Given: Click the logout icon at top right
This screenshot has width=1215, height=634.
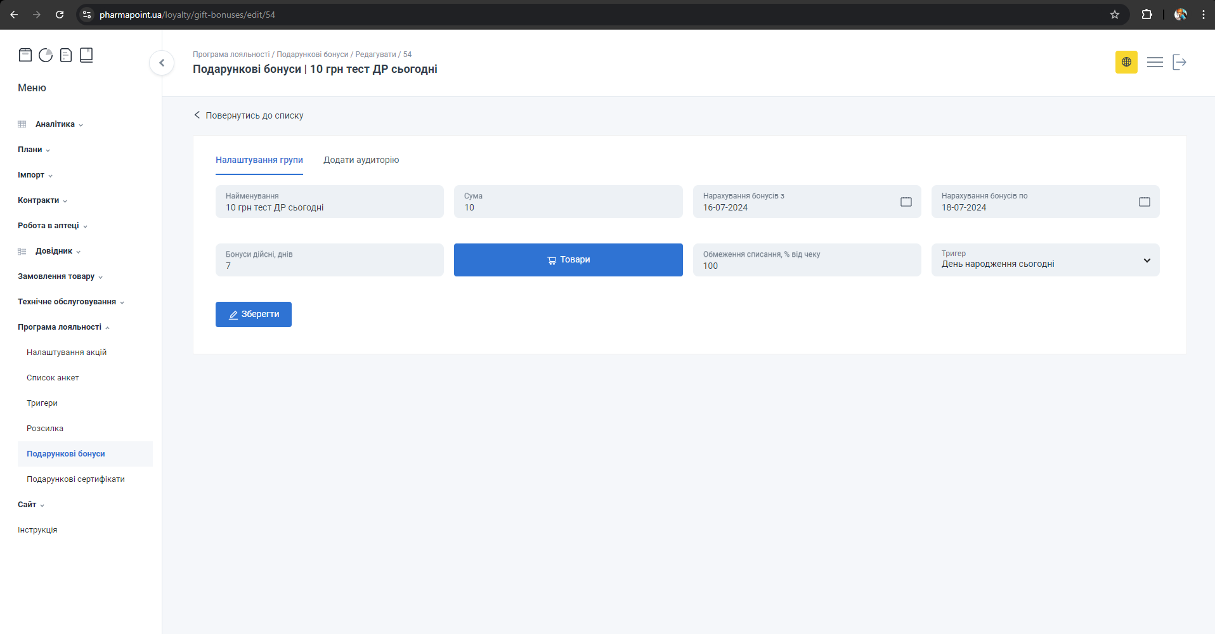Looking at the screenshot, I should (x=1179, y=62).
